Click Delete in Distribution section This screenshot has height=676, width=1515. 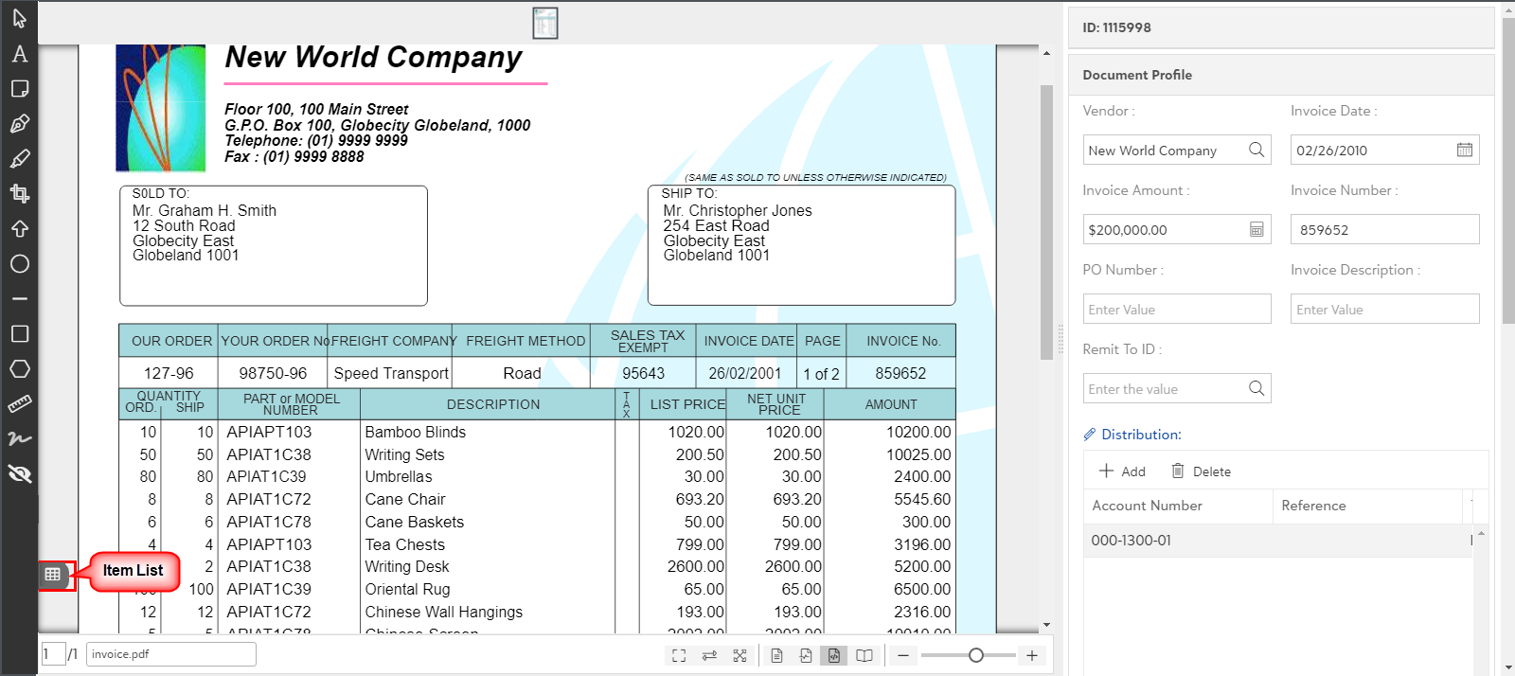point(1201,471)
